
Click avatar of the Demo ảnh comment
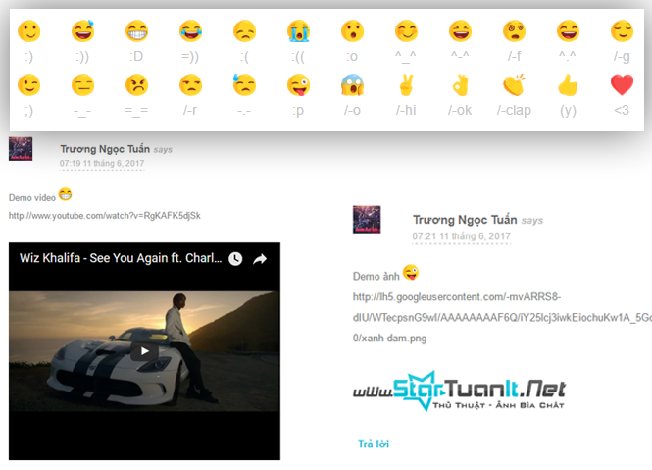tap(367, 220)
